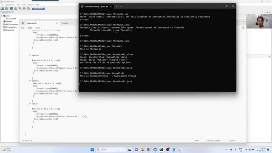272x153 pixels.
Task: Click the ENG language indicator in the tray
Action: pyautogui.click(x=241, y=150)
